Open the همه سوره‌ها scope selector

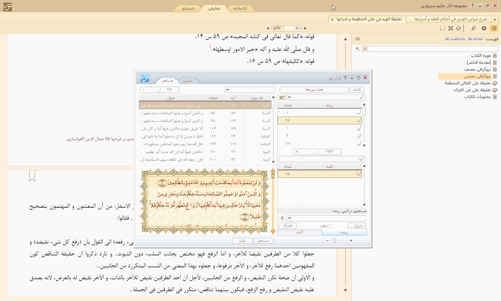click(314, 90)
